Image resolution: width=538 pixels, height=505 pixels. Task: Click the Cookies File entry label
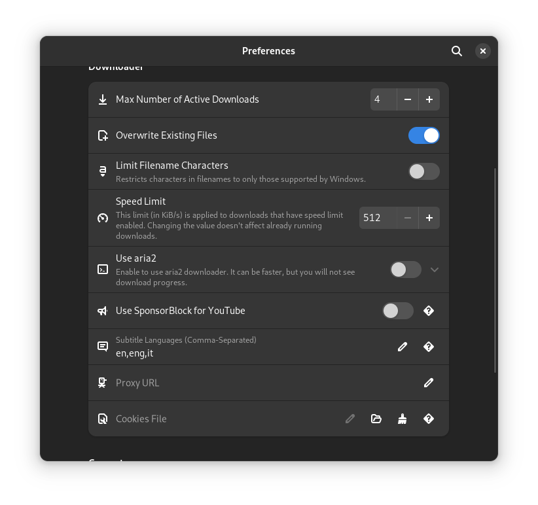[141, 419]
